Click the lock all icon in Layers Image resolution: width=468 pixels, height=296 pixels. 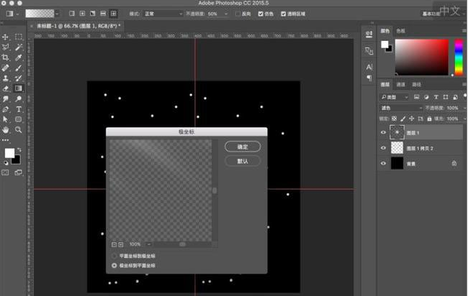click(429, 119)
